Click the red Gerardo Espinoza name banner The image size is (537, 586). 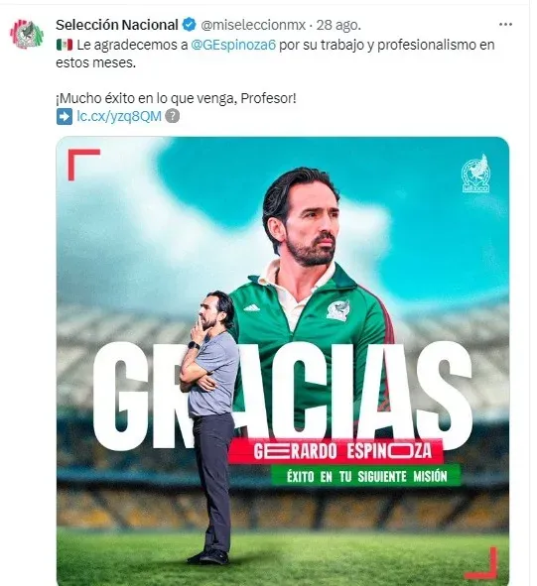tap(336, 451)
